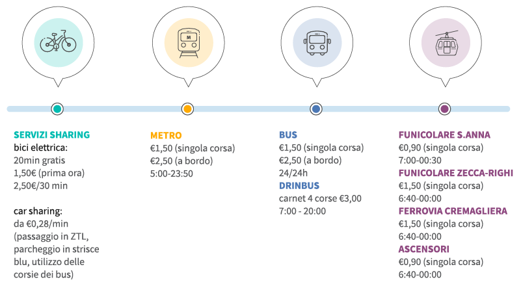Viewport: 521px width, 295px height.
Task: Select the BUS heading
Action: (x=288, y=135)
